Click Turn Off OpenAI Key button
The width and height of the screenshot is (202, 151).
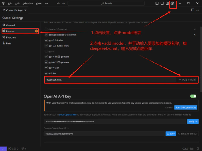tap(186, 107)
